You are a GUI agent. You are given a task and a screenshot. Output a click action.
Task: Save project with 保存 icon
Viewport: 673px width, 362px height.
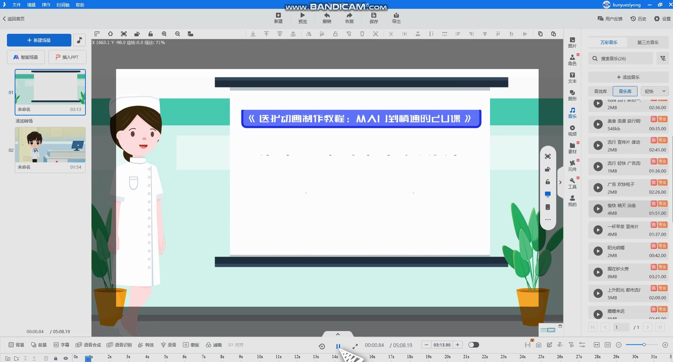point(374,18)
